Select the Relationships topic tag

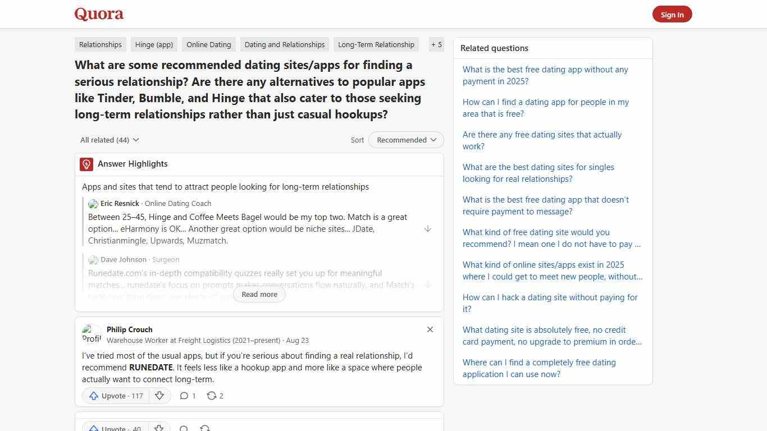click(100, 44)
